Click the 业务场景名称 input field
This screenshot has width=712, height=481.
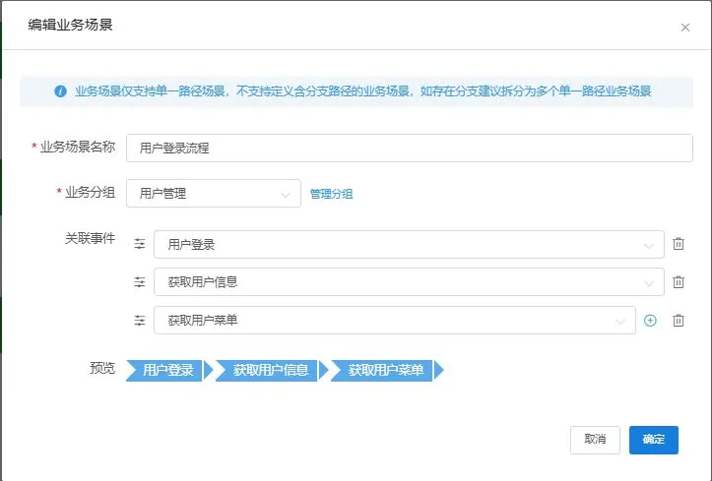tap(409, 148)
